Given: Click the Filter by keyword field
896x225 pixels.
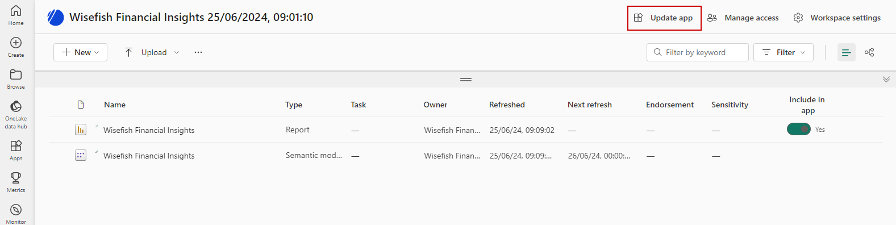Looking at the screenshot, I should (x=698, y=52).
